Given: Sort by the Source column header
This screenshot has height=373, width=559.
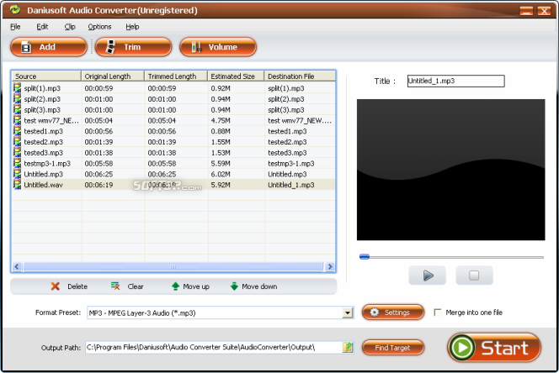Looking at the screenshot, I should 46,76.
